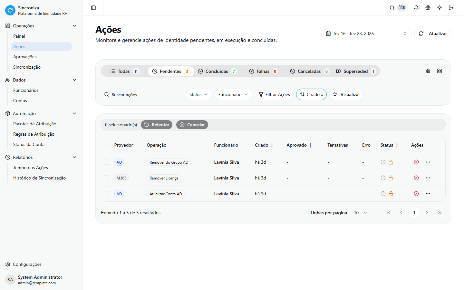This screenshot has height=290, width=464.
Task: Switch theme with the sun icon
Action: [x=440, y=7]
